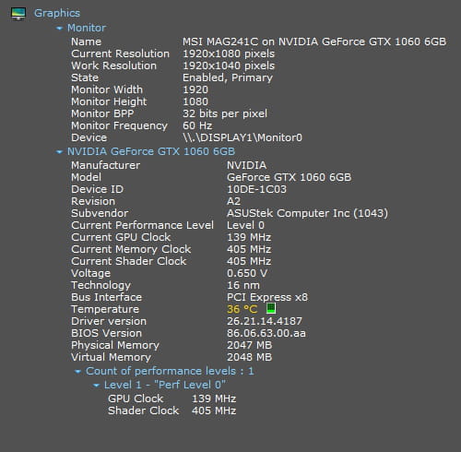Click the Shader Clock 405 MHz entry under Level 1
The width and height of the screenshot is (461, 452).
(x=171, y=410)
